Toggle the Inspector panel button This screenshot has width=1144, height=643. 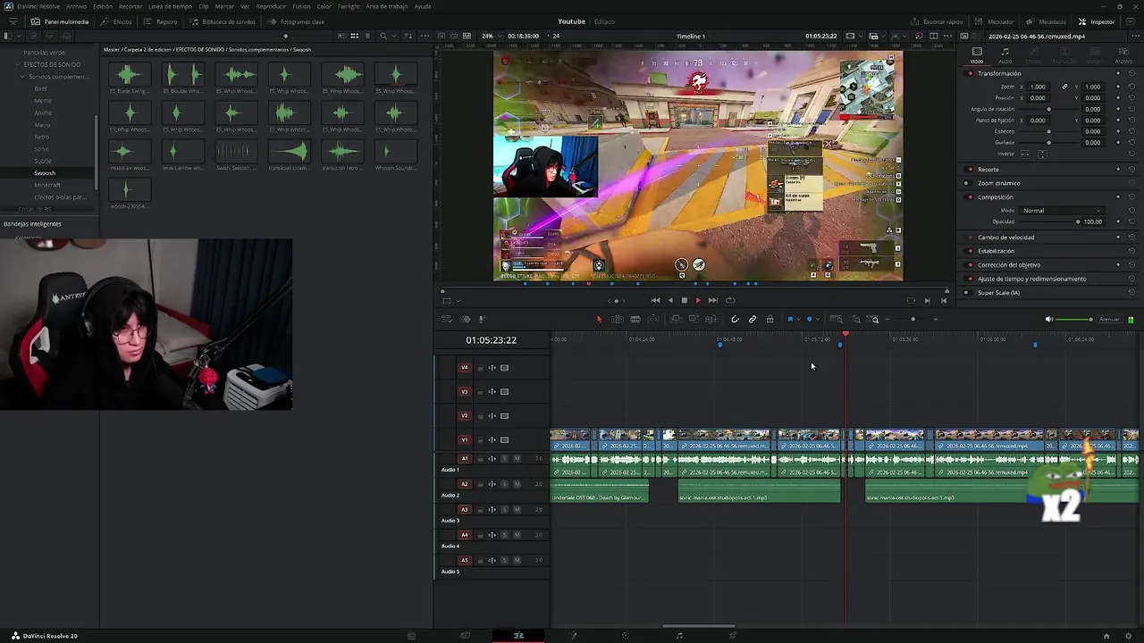(x=1097, y=21)
